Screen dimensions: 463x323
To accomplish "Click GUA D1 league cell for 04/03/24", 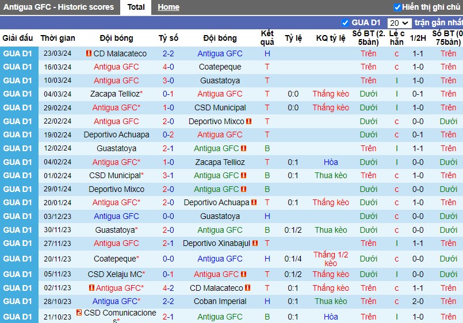I will coord(17,94).
